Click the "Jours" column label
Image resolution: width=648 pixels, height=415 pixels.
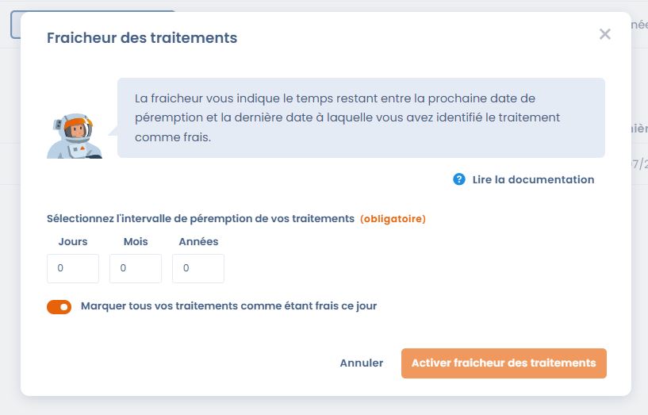point(73,242)
